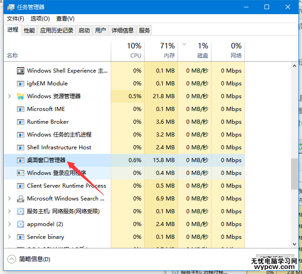The image size is (302, 274).
Task: Select the igfxEM Module process name
Action: pyautogui.click(x=48, y=84)
